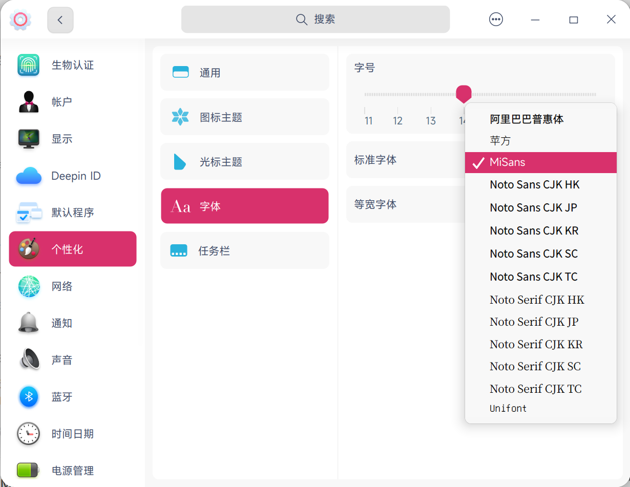Click the 蓝牙 Bluetooth settings icon
The height and width of the screenshot is (487, 630).
click(x=28, y=397)
